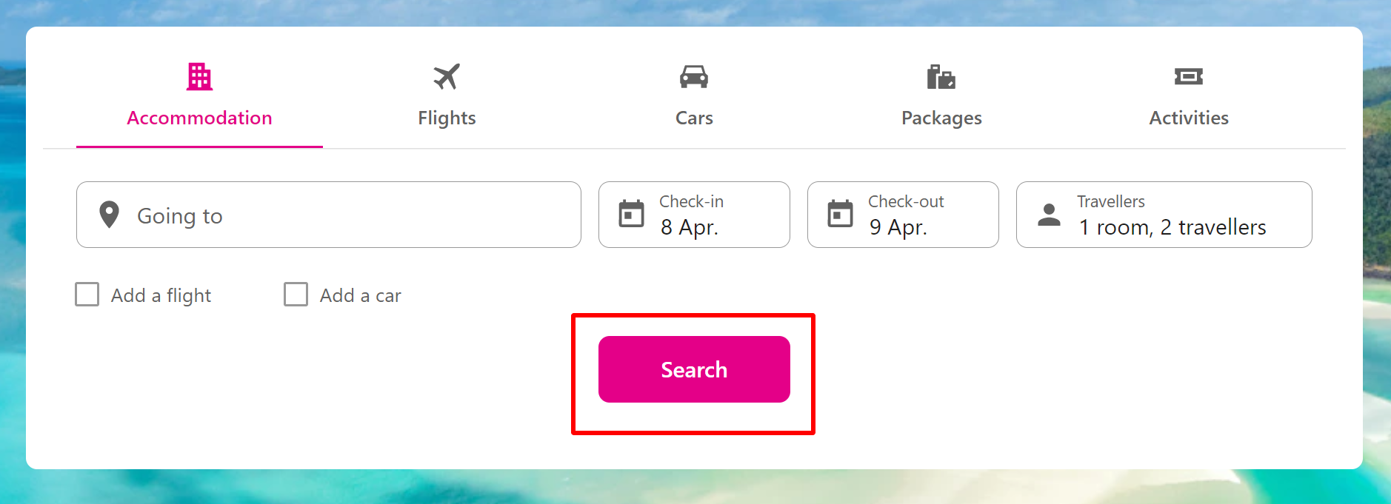Select the Activities tab label
Image resolution: width=1391 pixels, height=504 pixels.
pyautogui.click(x=1189, y=117)
